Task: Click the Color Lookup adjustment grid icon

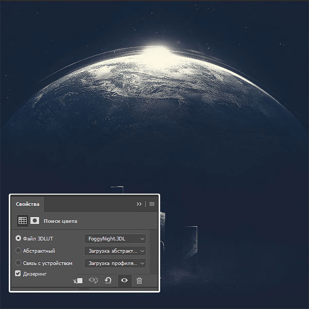Action: coord(23,221)
